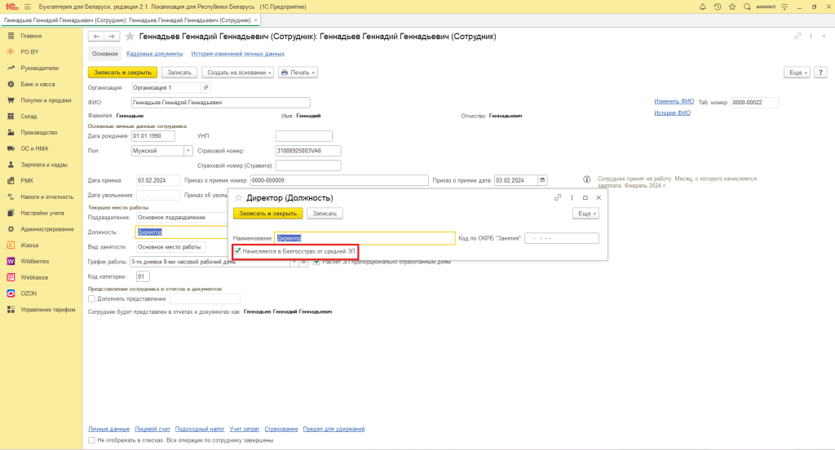
Task: Open the main hamburger menu
Action: pyautogui.click(x=27, y=7)
